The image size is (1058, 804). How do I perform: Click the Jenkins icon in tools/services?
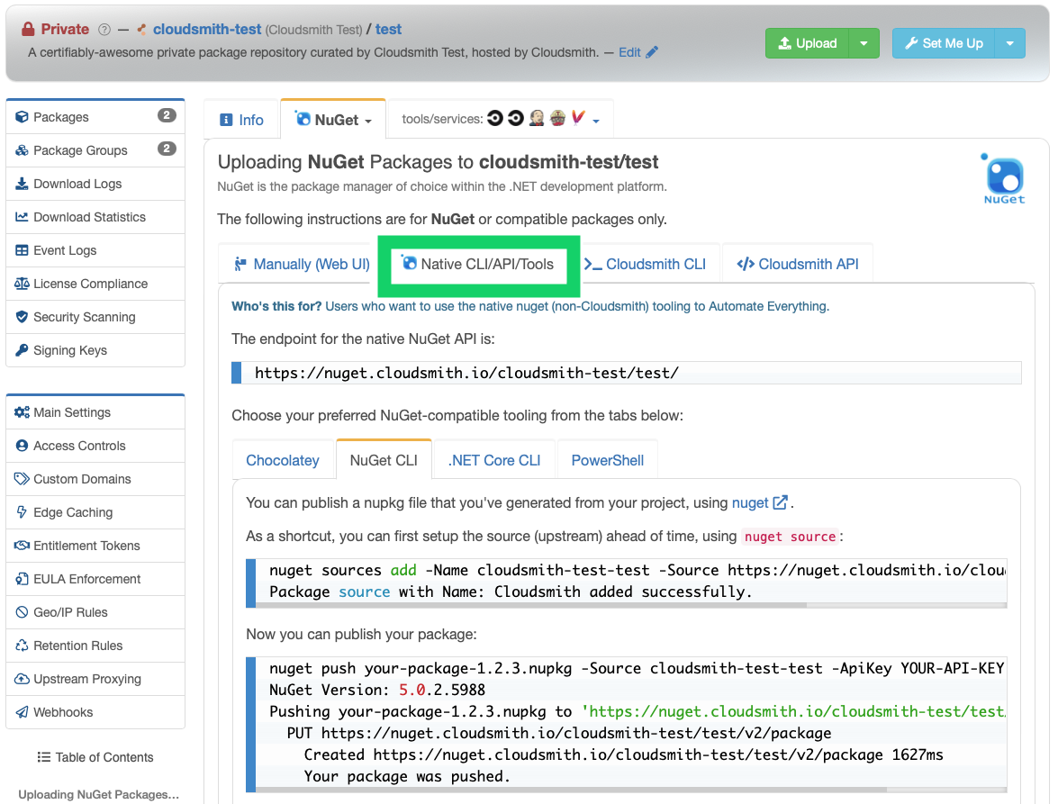coord(536,118)
